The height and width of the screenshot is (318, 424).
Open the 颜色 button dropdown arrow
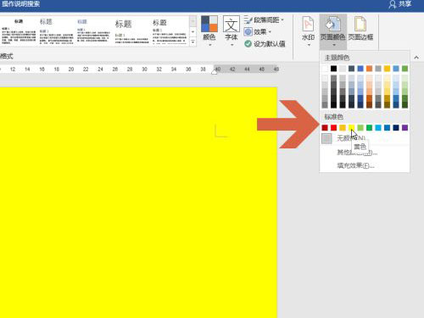pos(210,45)
